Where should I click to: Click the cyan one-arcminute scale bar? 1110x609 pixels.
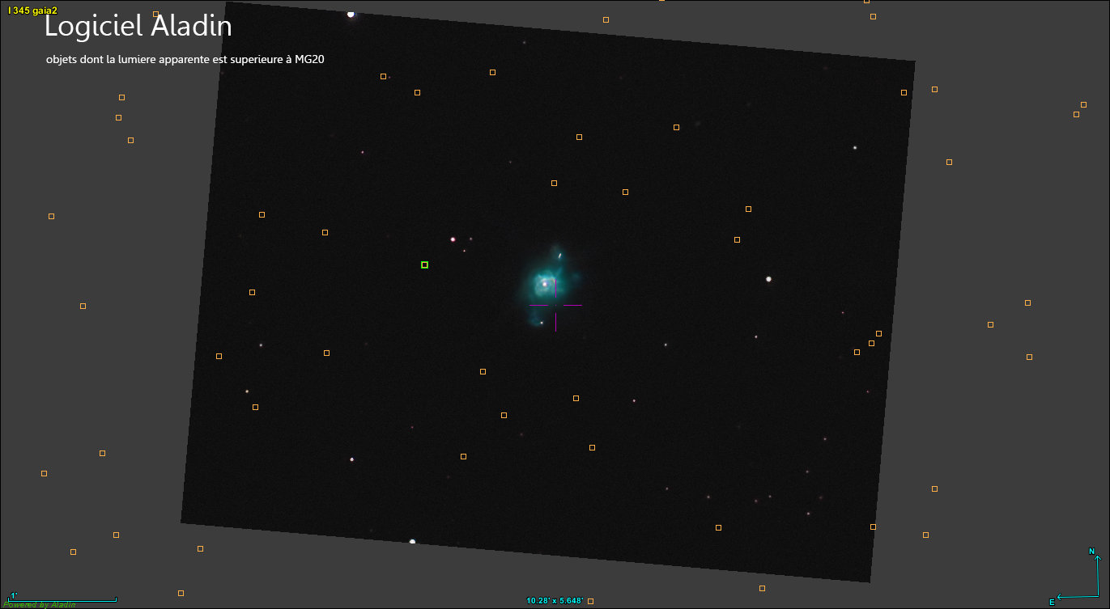pos(62,599)
